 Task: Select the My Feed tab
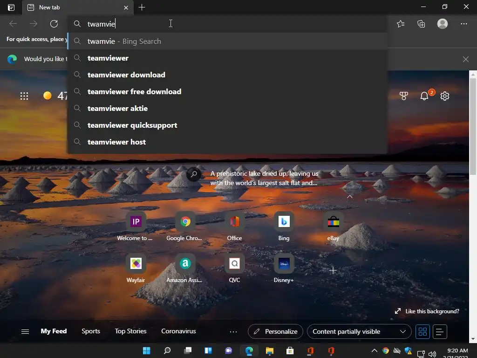(x=54, y=331)
